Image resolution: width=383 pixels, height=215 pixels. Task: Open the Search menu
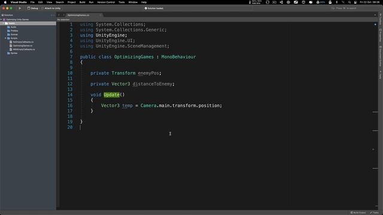pos(60,2)
